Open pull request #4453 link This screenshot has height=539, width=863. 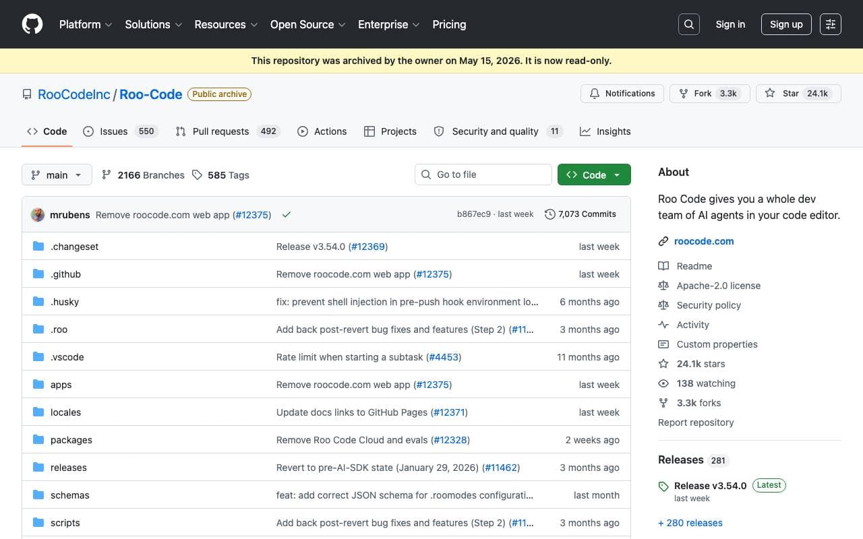click(444, 357)
